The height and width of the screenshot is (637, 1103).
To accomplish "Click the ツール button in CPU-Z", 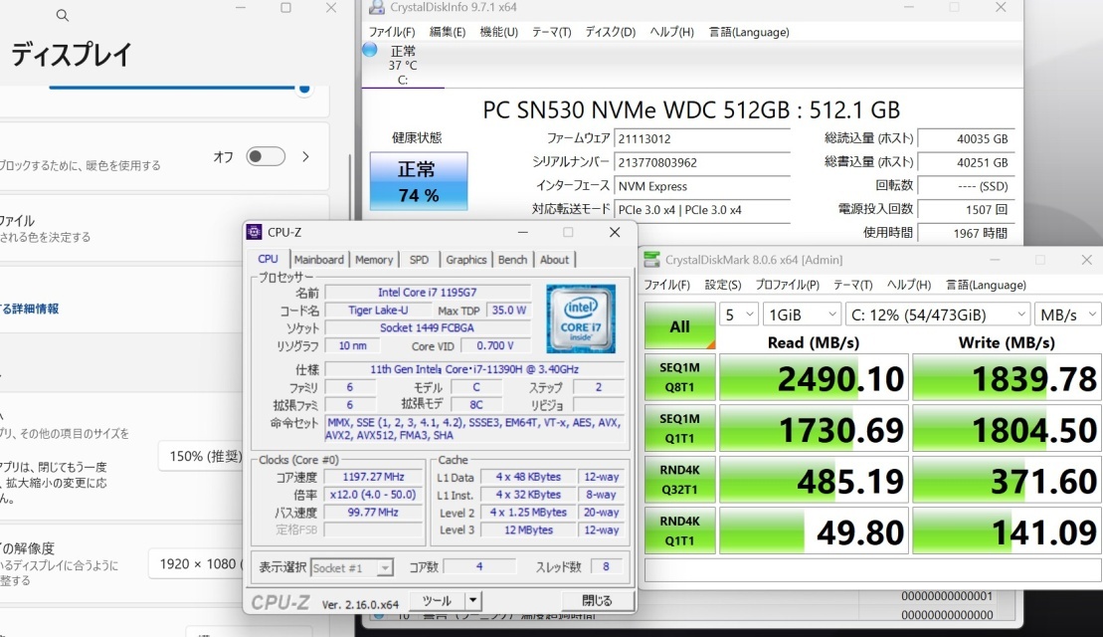I will point(437,600).
